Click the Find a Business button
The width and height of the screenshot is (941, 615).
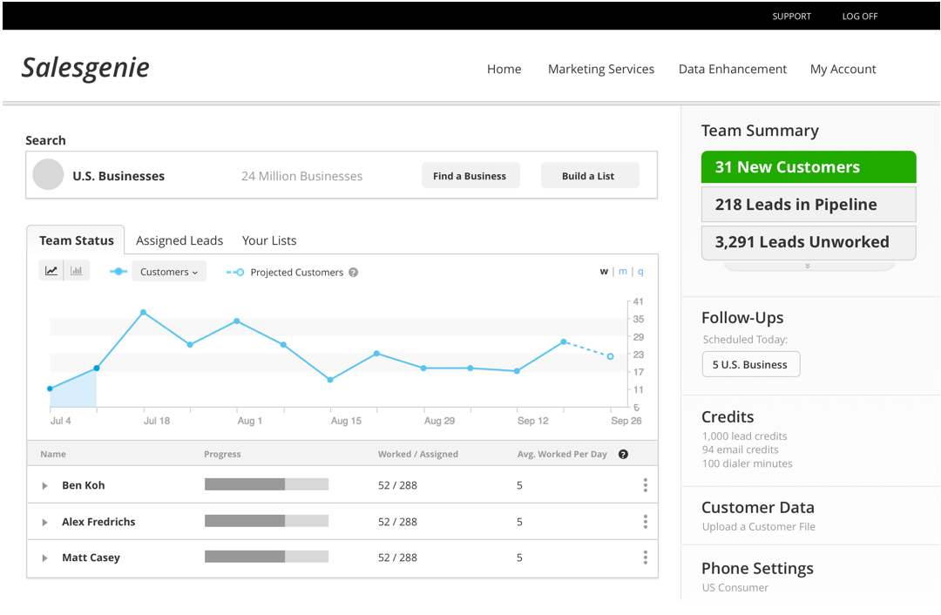pyautogui.click(x=470, y=176)
